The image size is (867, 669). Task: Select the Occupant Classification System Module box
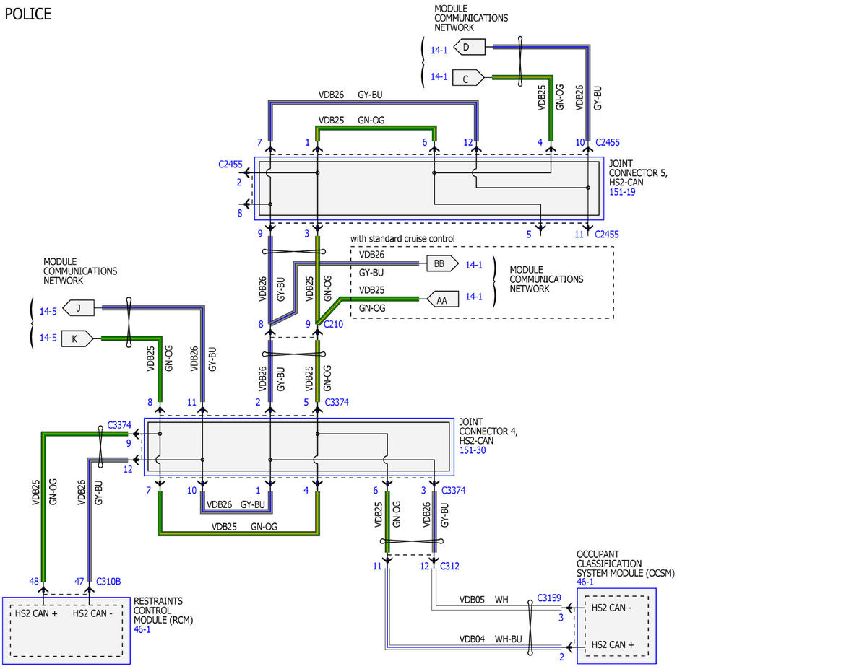616,626
